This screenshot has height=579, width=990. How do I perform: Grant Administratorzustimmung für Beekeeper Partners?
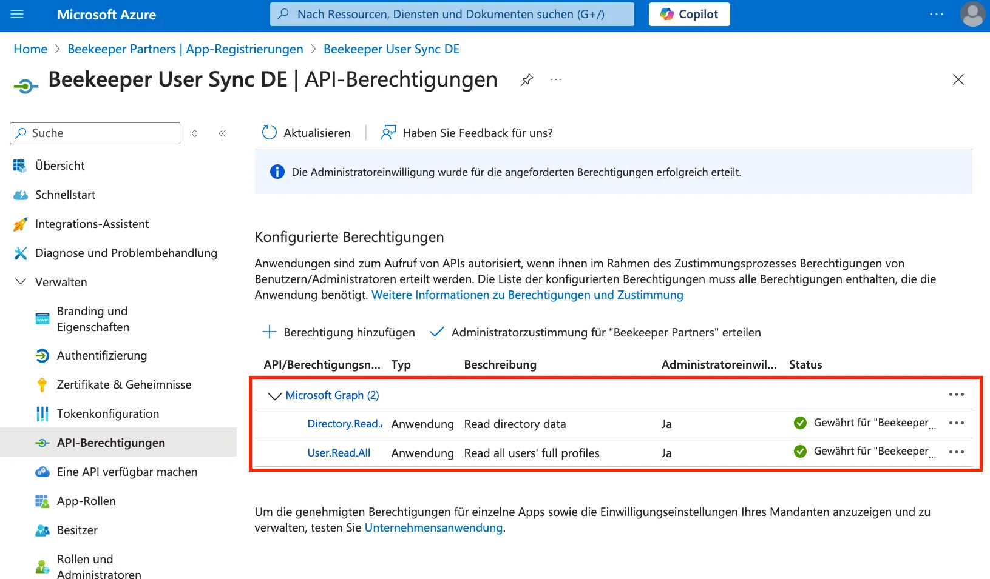coord(595,332)
